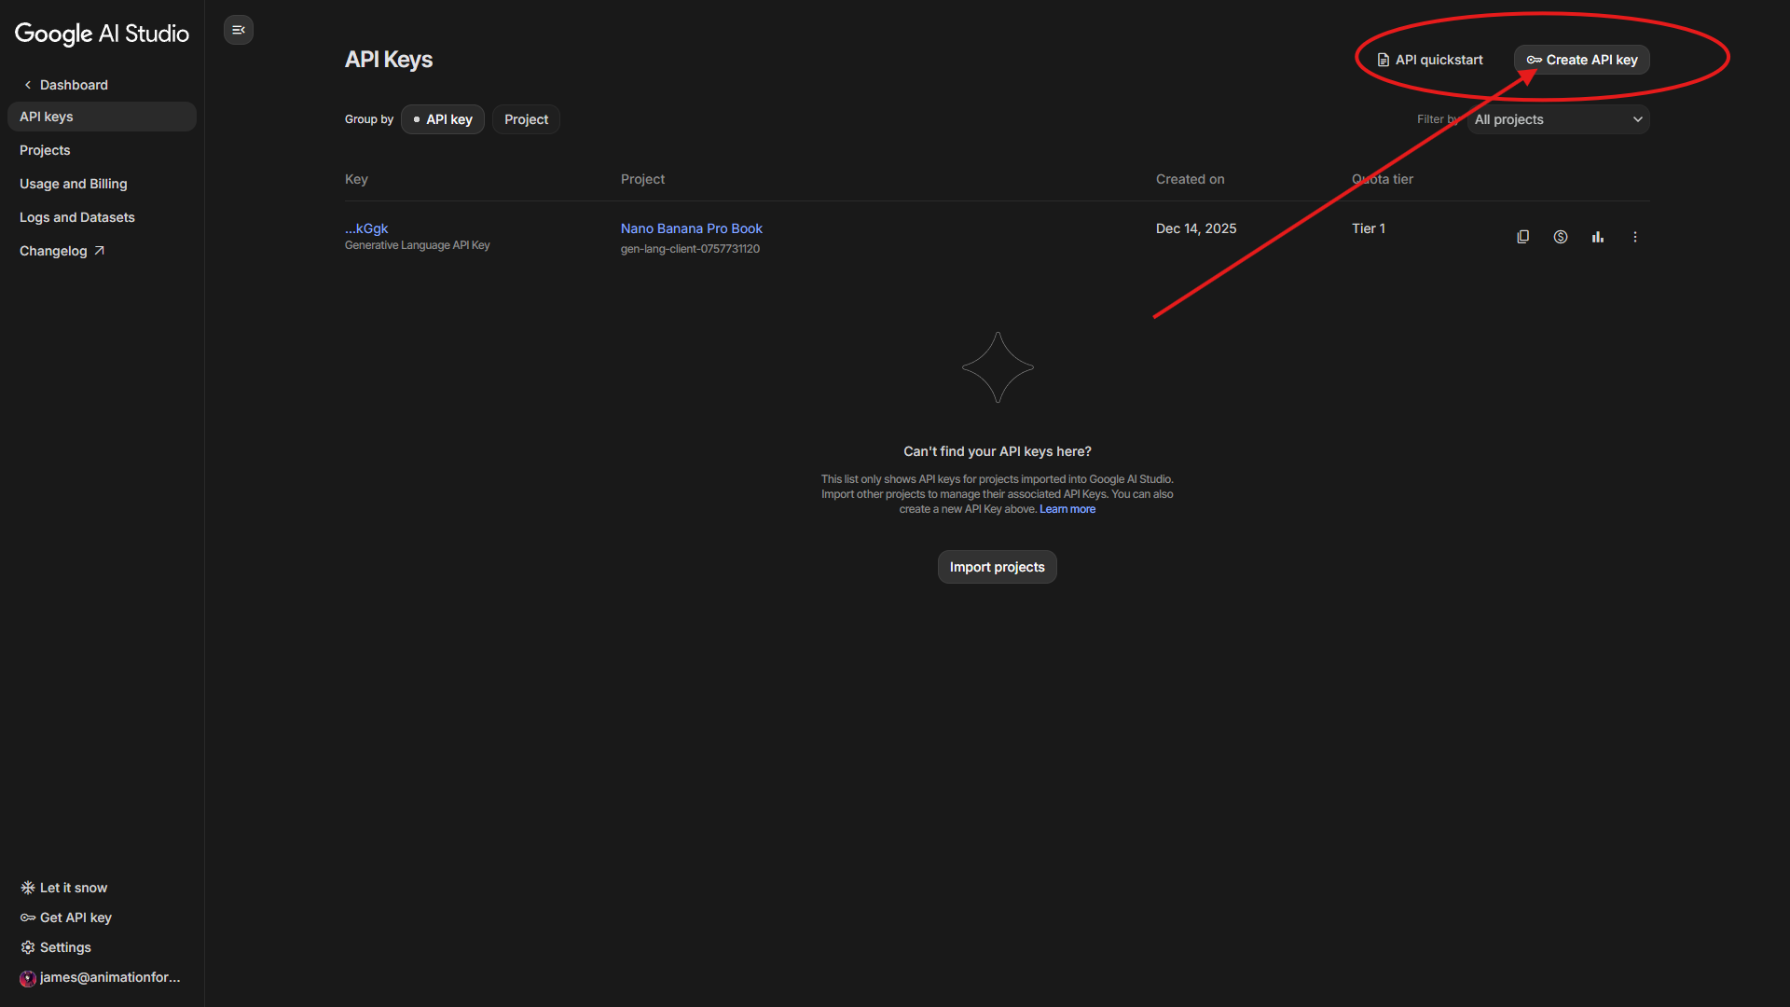The width and height of the screenshot is (1790, 1007).
Task: Expand the All projects filter dropdown
Action: [x=1558, y=119]
